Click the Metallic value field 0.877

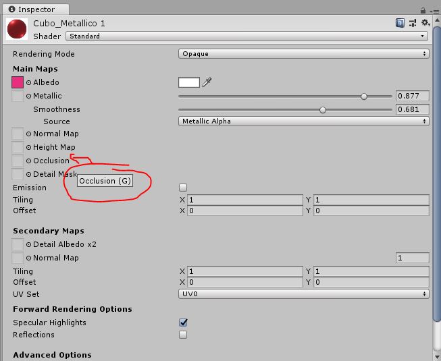coord(413,96)
